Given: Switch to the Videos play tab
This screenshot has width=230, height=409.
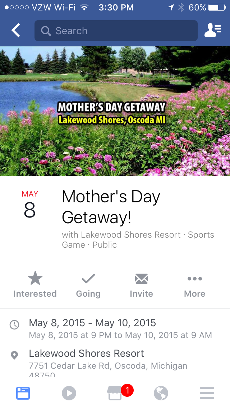Looking at the screenshot, I should (x=69, y=393).
